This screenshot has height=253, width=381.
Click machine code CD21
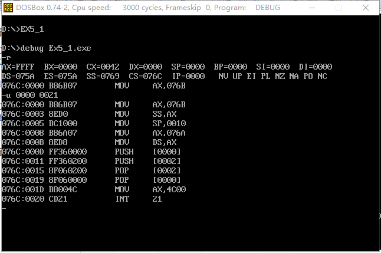[x=58, y=199]
